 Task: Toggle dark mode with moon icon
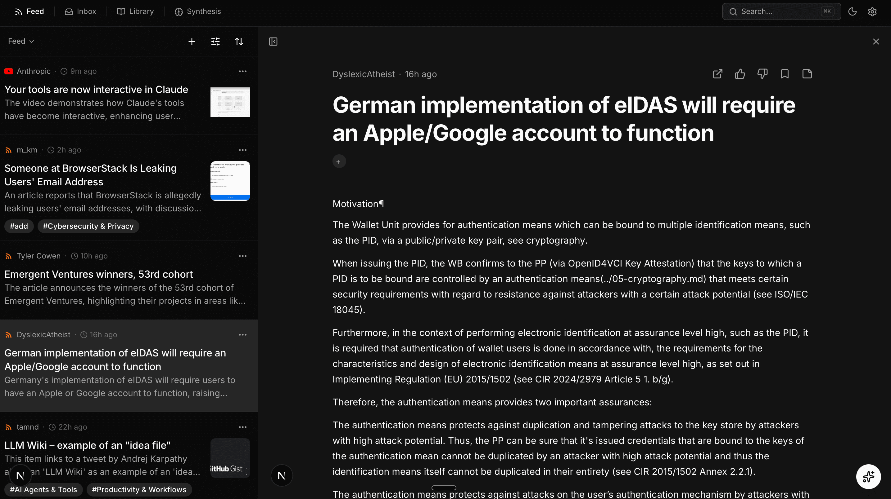tap(852, 11)
